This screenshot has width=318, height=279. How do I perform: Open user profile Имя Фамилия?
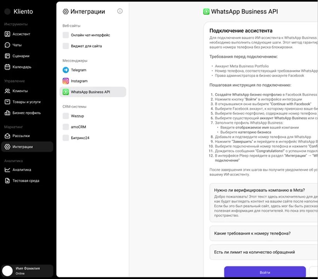pyautogui.click(x=27, y=270)
